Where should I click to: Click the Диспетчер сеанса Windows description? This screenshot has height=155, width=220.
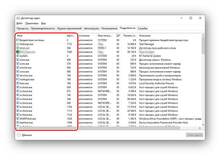155,60
